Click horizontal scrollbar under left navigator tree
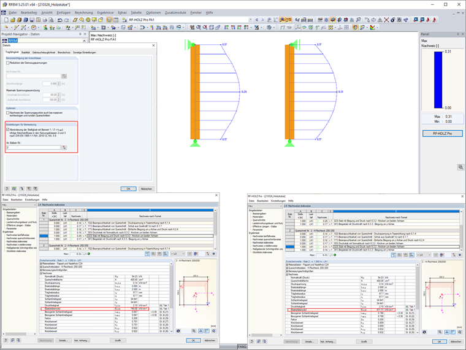Viewport: 466px width, 350px height. [19, 334]
